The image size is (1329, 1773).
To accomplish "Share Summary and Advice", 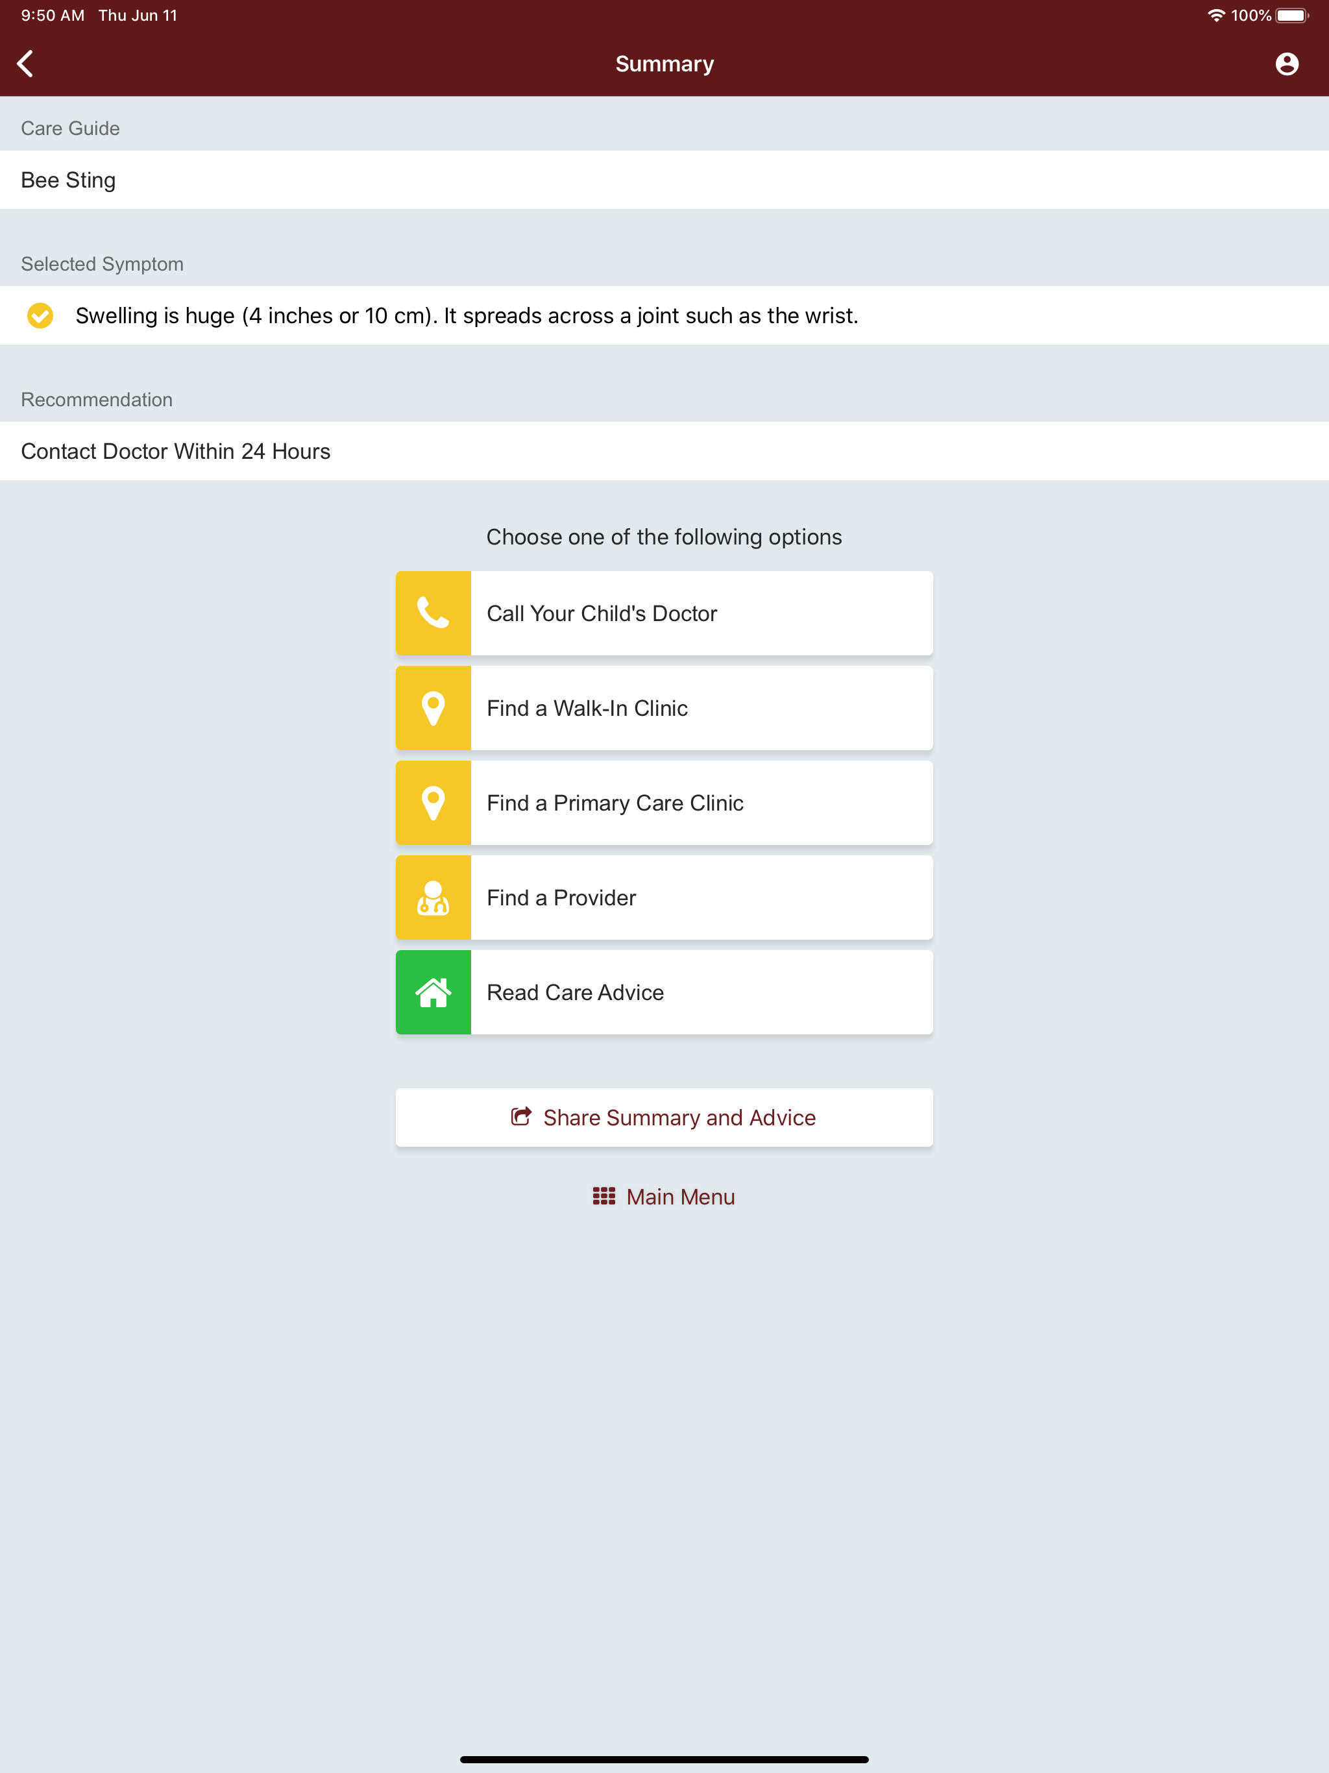I will 664,1116.
